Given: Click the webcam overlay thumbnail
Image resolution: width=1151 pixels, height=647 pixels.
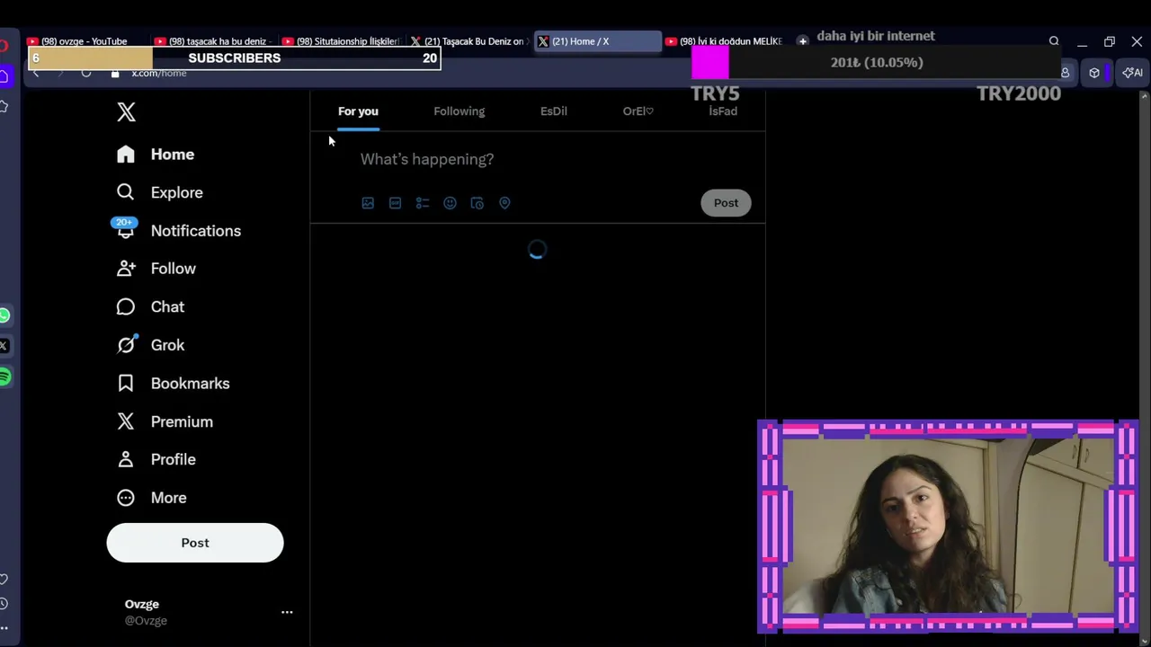Looking at the screenshot, I should (x=948, y=527).
